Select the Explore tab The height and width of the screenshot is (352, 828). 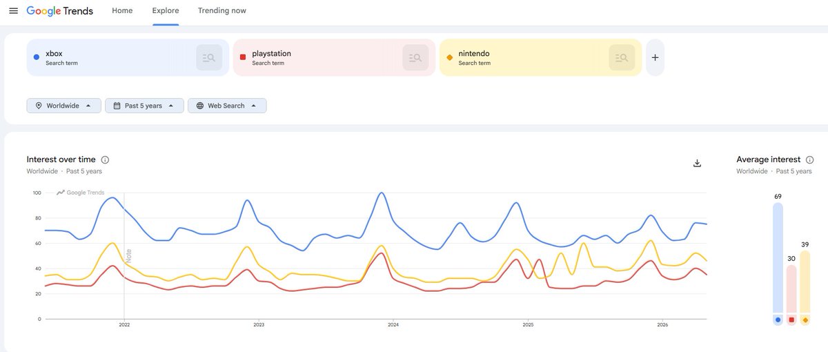[x=166, y=11]
